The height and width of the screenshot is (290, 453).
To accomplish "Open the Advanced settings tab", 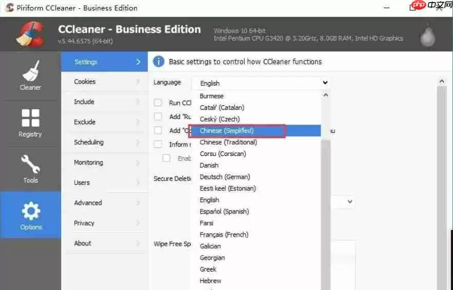I will (x=88, y=203).
